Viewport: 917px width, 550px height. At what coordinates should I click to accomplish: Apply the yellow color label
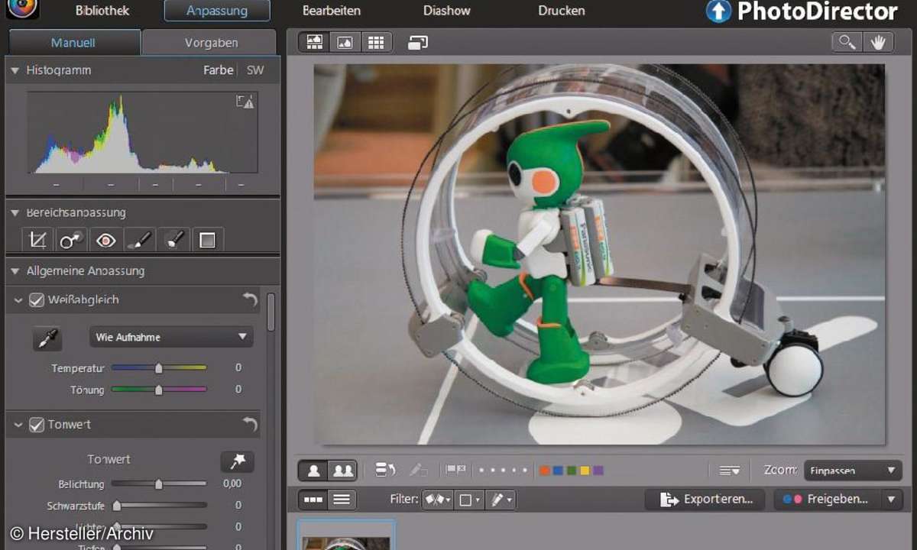point(585,471)
